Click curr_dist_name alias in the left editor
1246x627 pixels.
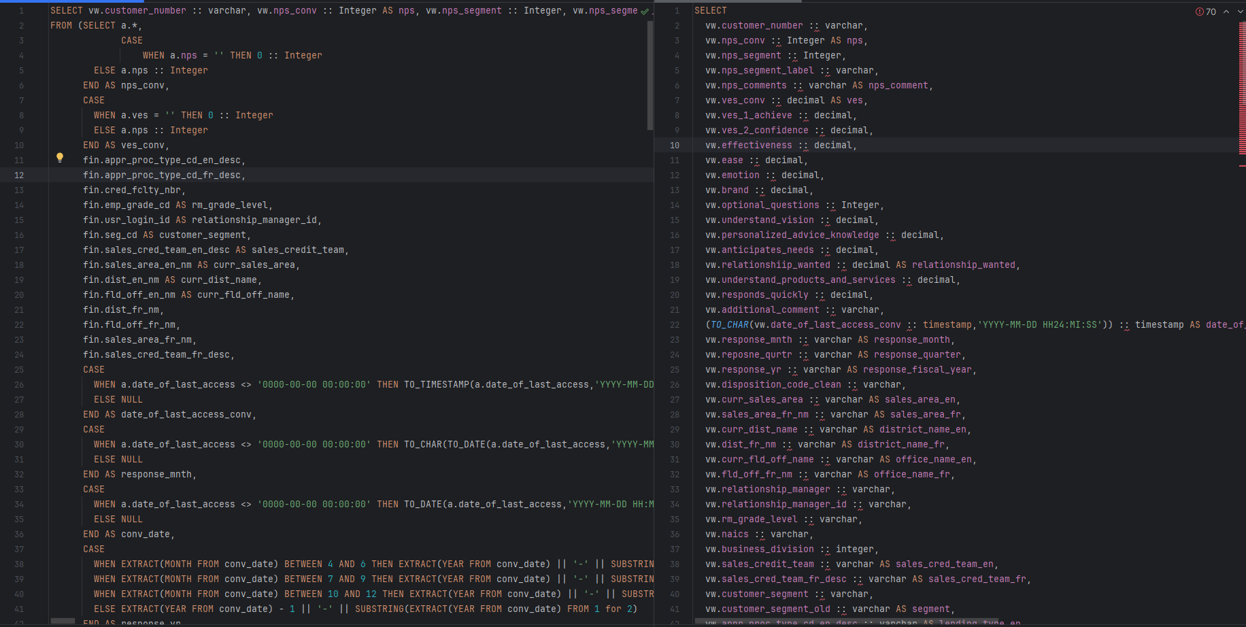tap(219, 280)
